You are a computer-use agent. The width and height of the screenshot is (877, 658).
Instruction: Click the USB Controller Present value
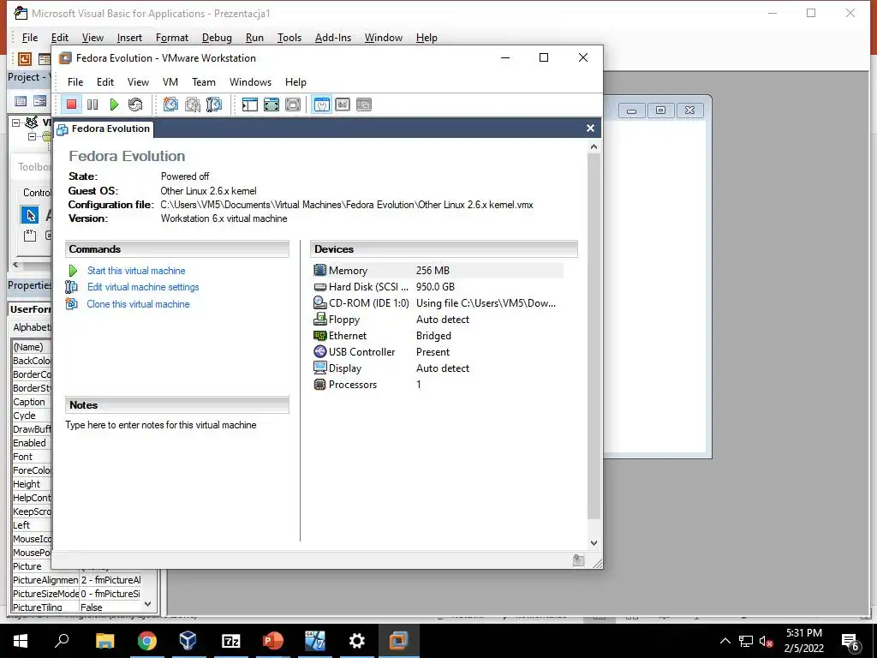(433, 352)
